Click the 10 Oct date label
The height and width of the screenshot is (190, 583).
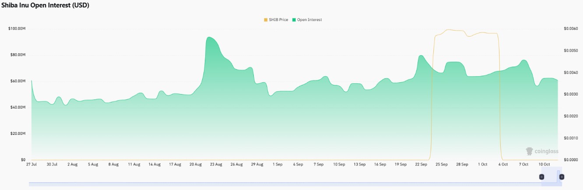coord(544,164)
